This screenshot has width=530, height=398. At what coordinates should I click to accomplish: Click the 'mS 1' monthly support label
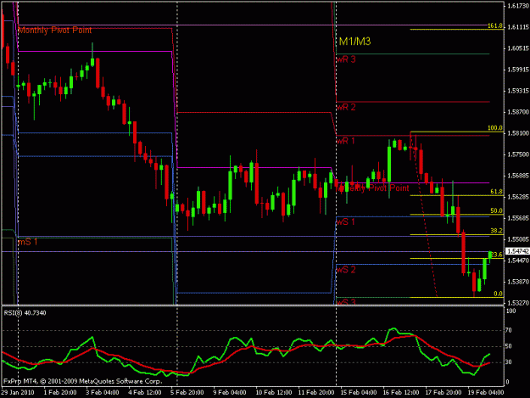pos(28,242)
